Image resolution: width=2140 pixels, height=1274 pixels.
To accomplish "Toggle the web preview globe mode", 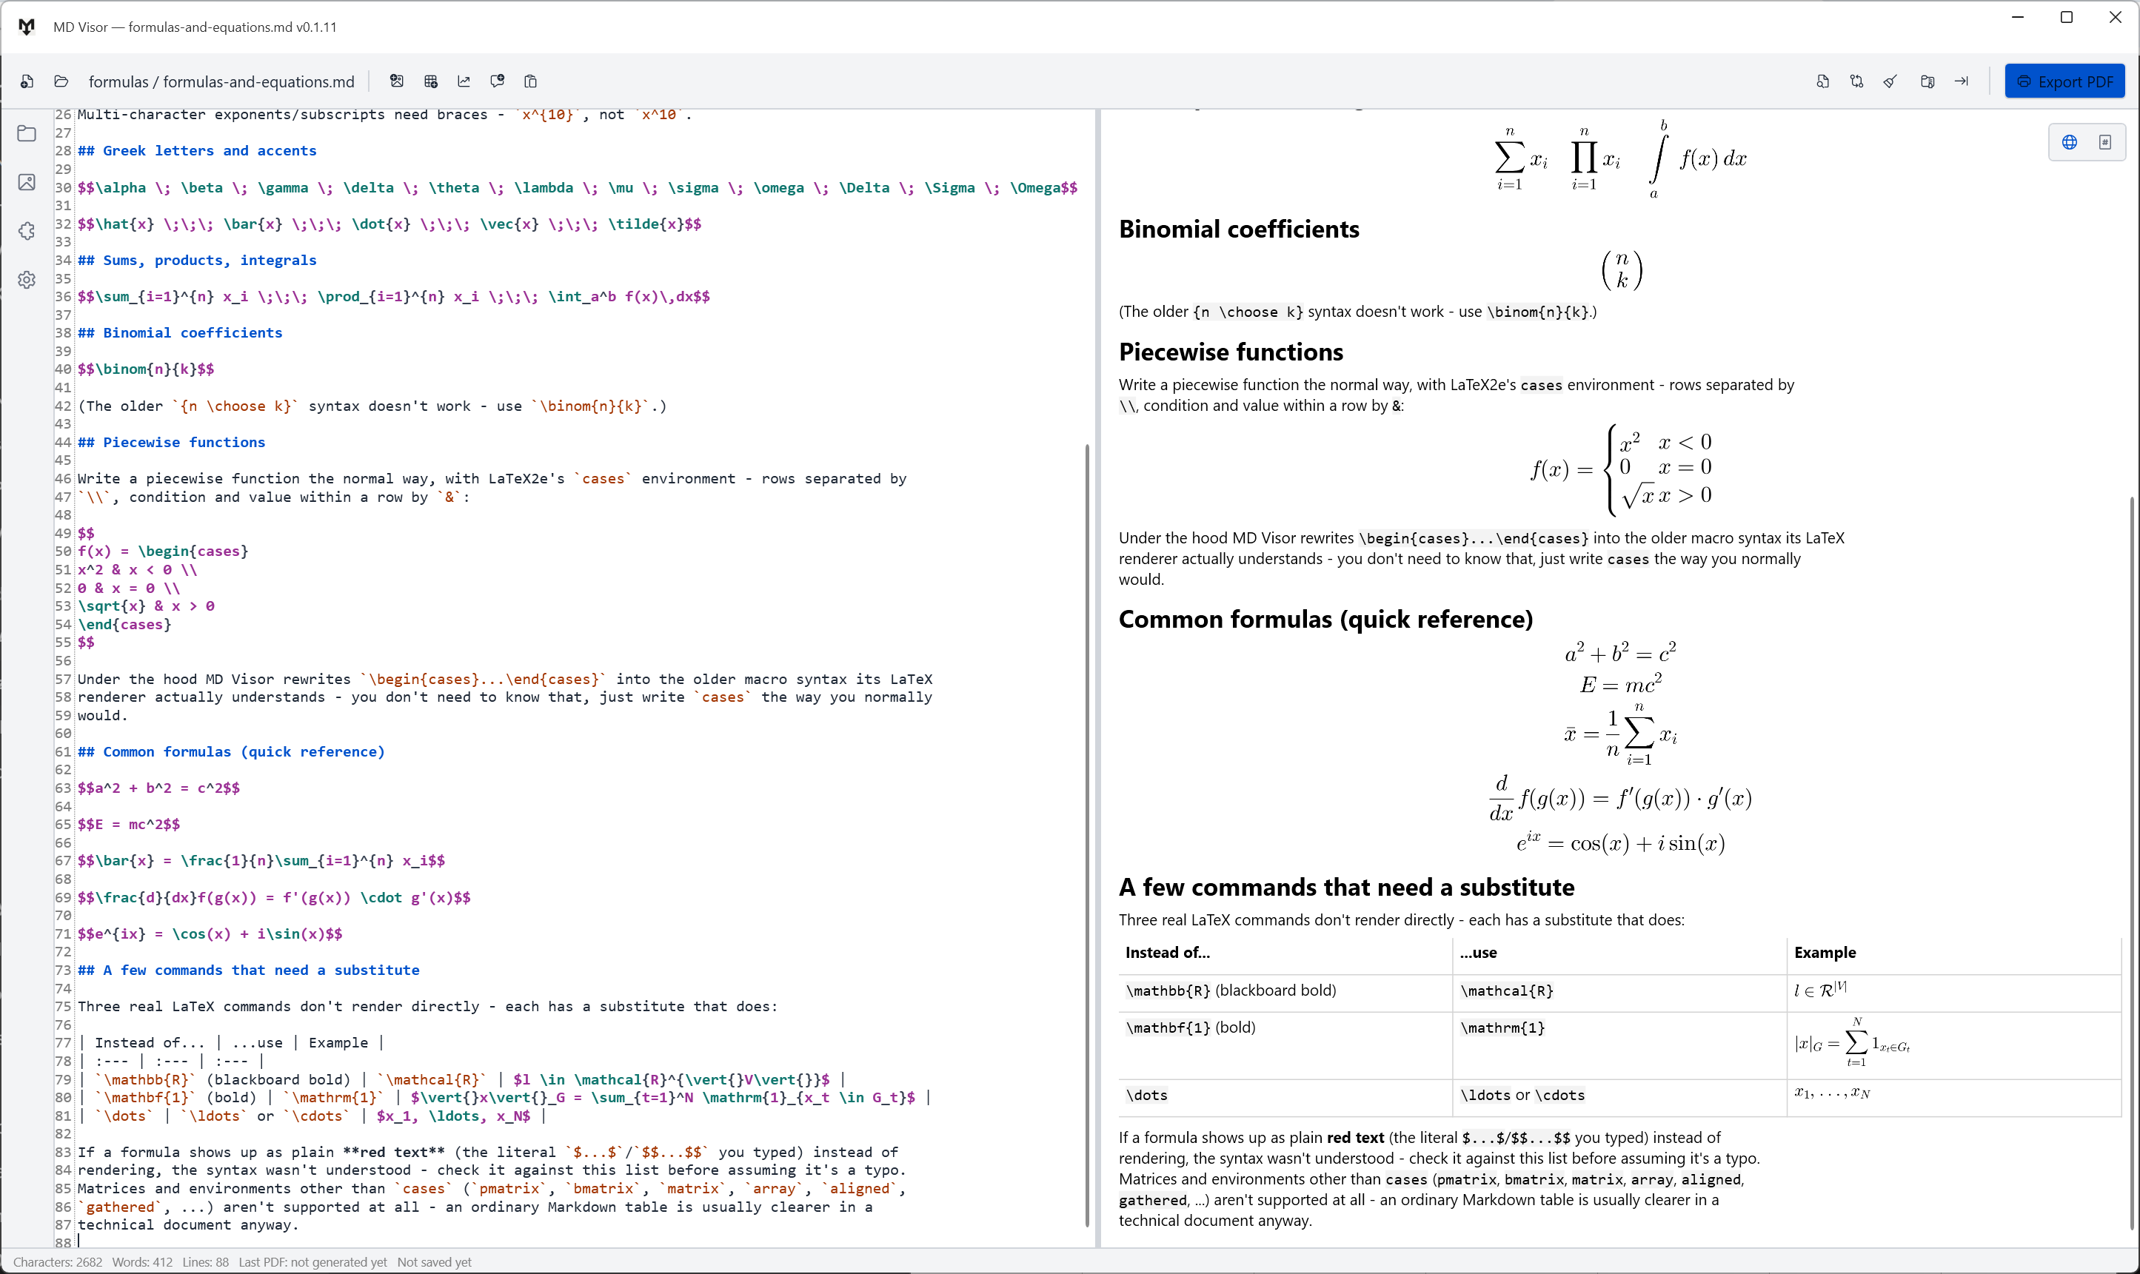I will coord(2070,143).
